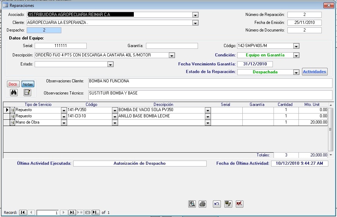The image size is (337, 217).
Task: Open Descripción dropdown in the Mano de Obra row
Action: 208,123
